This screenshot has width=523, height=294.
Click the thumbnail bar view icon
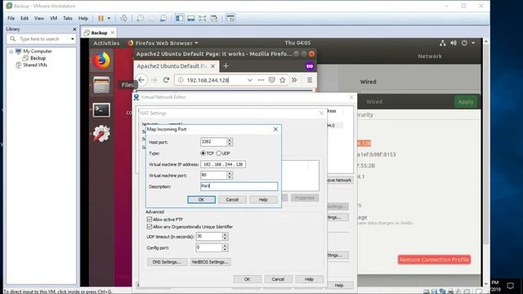pos(190,18)
